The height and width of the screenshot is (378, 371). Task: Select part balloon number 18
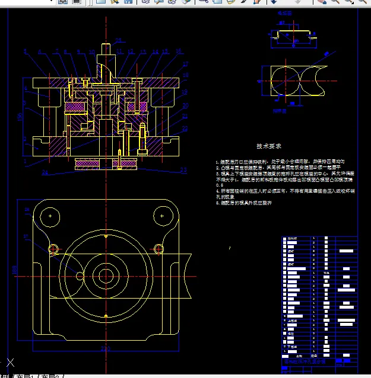pyautogui.click(x=185, y=75)
